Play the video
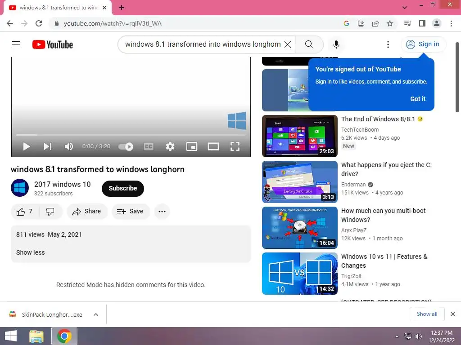This screenshot has width=461, height=345. coord(27,146)
